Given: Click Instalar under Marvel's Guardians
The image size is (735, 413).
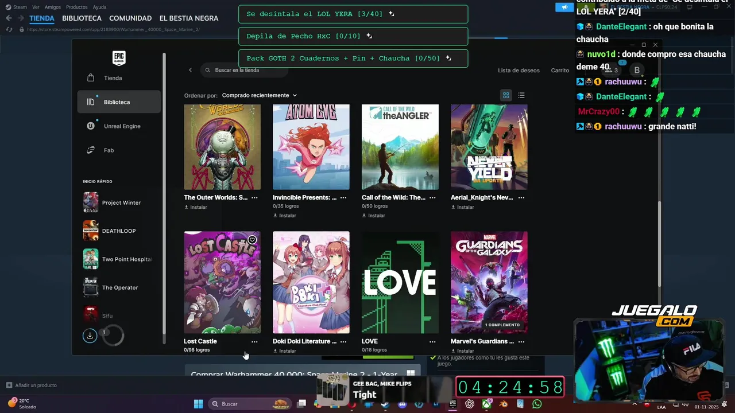Looking at the screenshot, I should click(x=463, y=350).
